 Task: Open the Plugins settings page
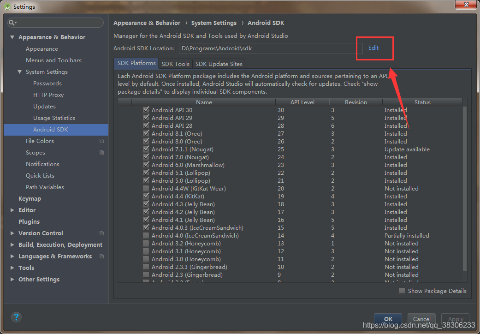click(29, 221)
